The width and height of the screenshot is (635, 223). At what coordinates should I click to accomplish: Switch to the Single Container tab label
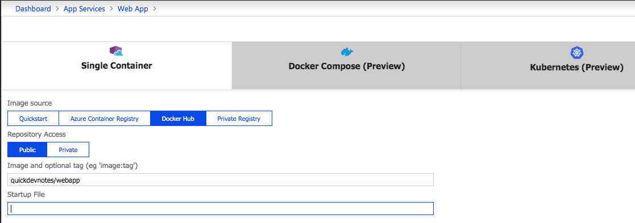coord(117,65)
